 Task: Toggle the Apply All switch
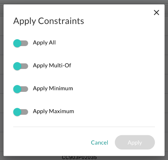21,43
